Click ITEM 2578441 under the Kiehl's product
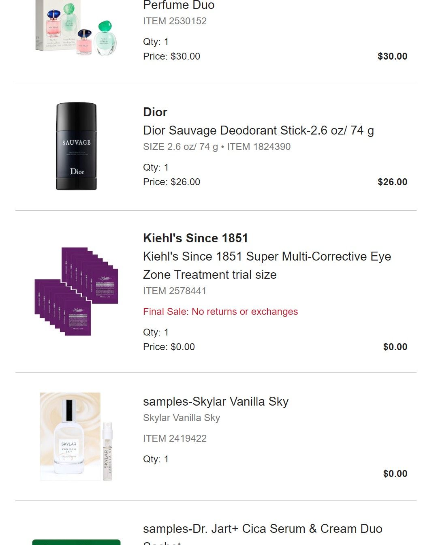The width and height of the screenshot is (436, 545). [x=175, y=291]
